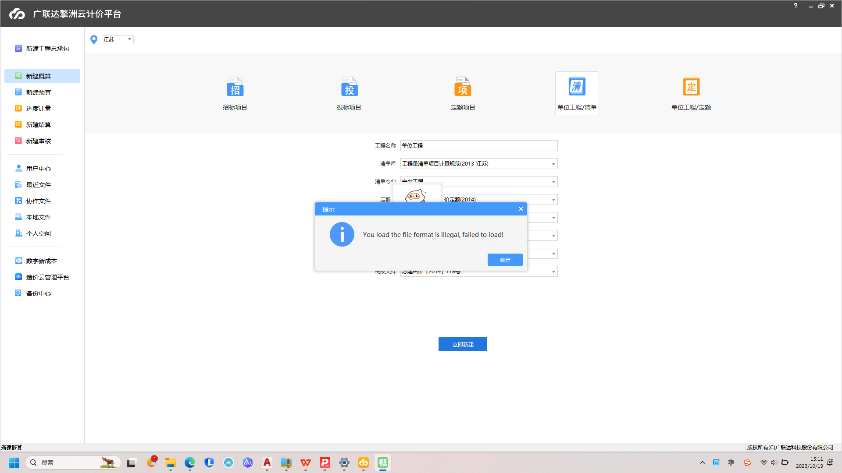Expand the dropdown arrow directly above 税改文件 row
Viewport: 842px width, 473px height.
coord(553,254)
